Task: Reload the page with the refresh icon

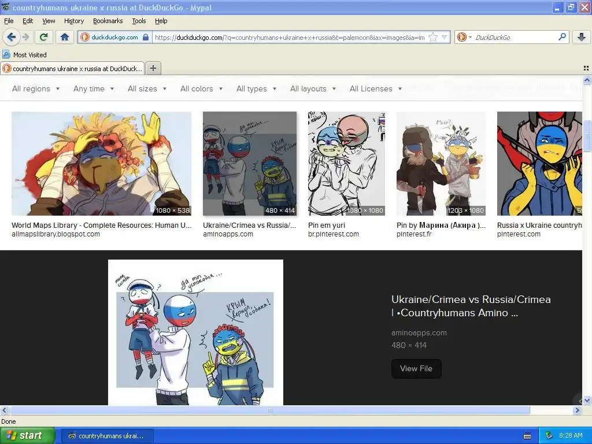Action: 44,37
